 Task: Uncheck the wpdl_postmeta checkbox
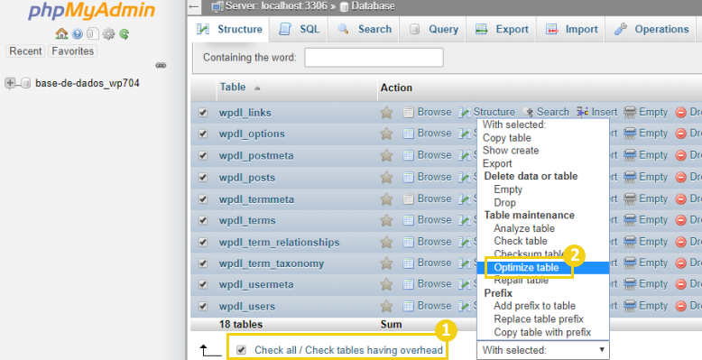(x=203, y=155)
